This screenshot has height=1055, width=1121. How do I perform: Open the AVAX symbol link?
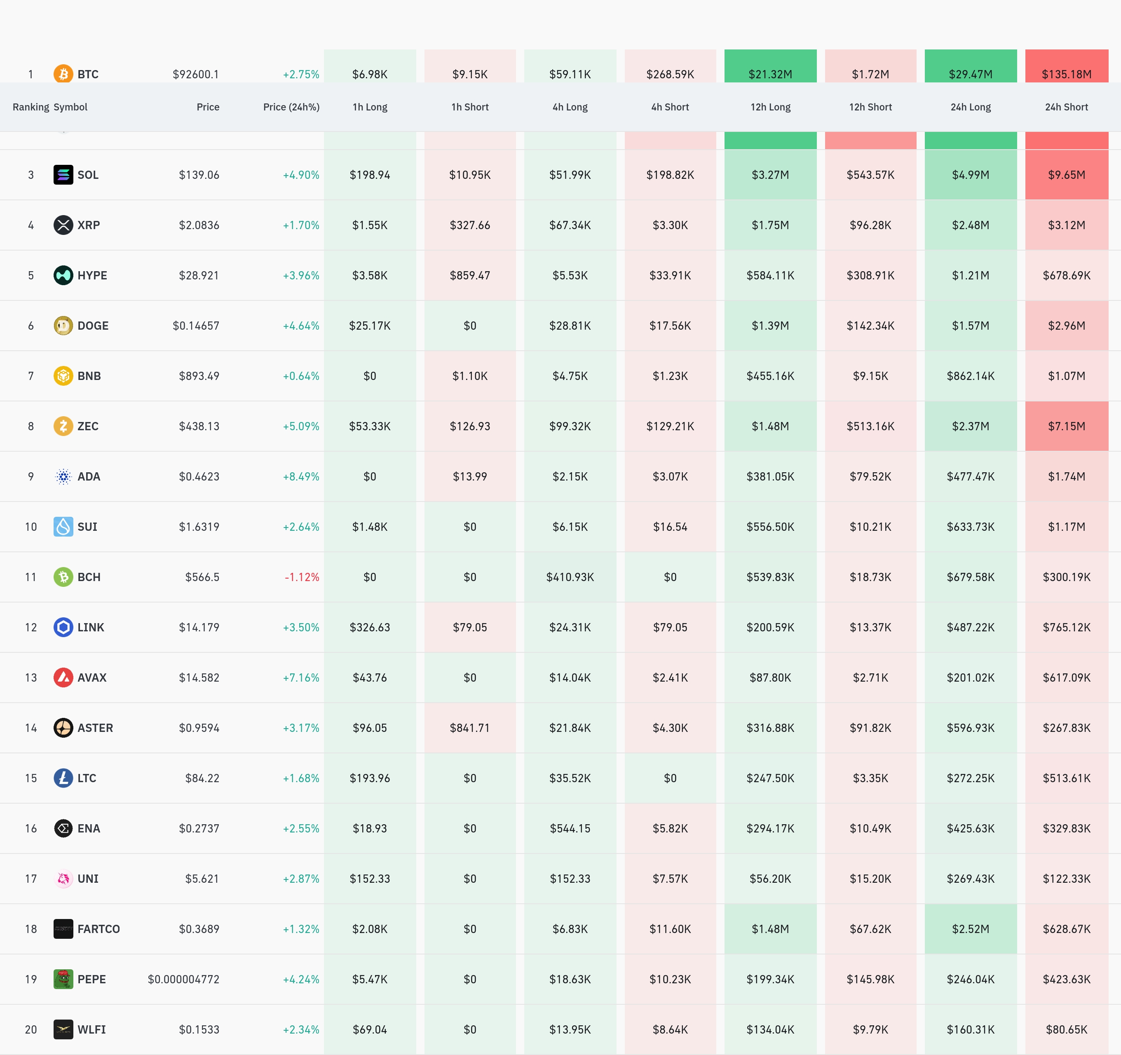tap(92, 678)
